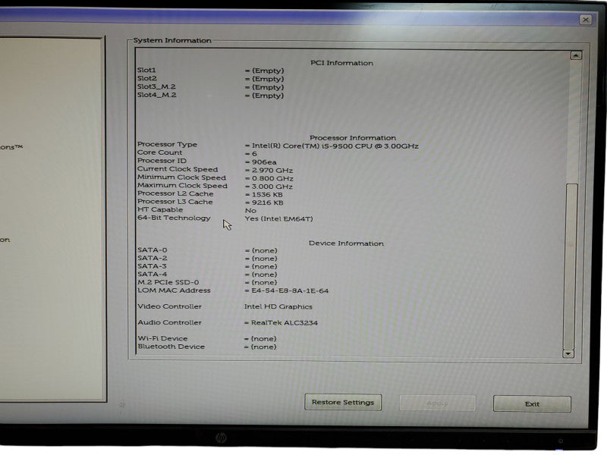
Task: Select the Slot3_M.2 label
Action: coord(156,86)
